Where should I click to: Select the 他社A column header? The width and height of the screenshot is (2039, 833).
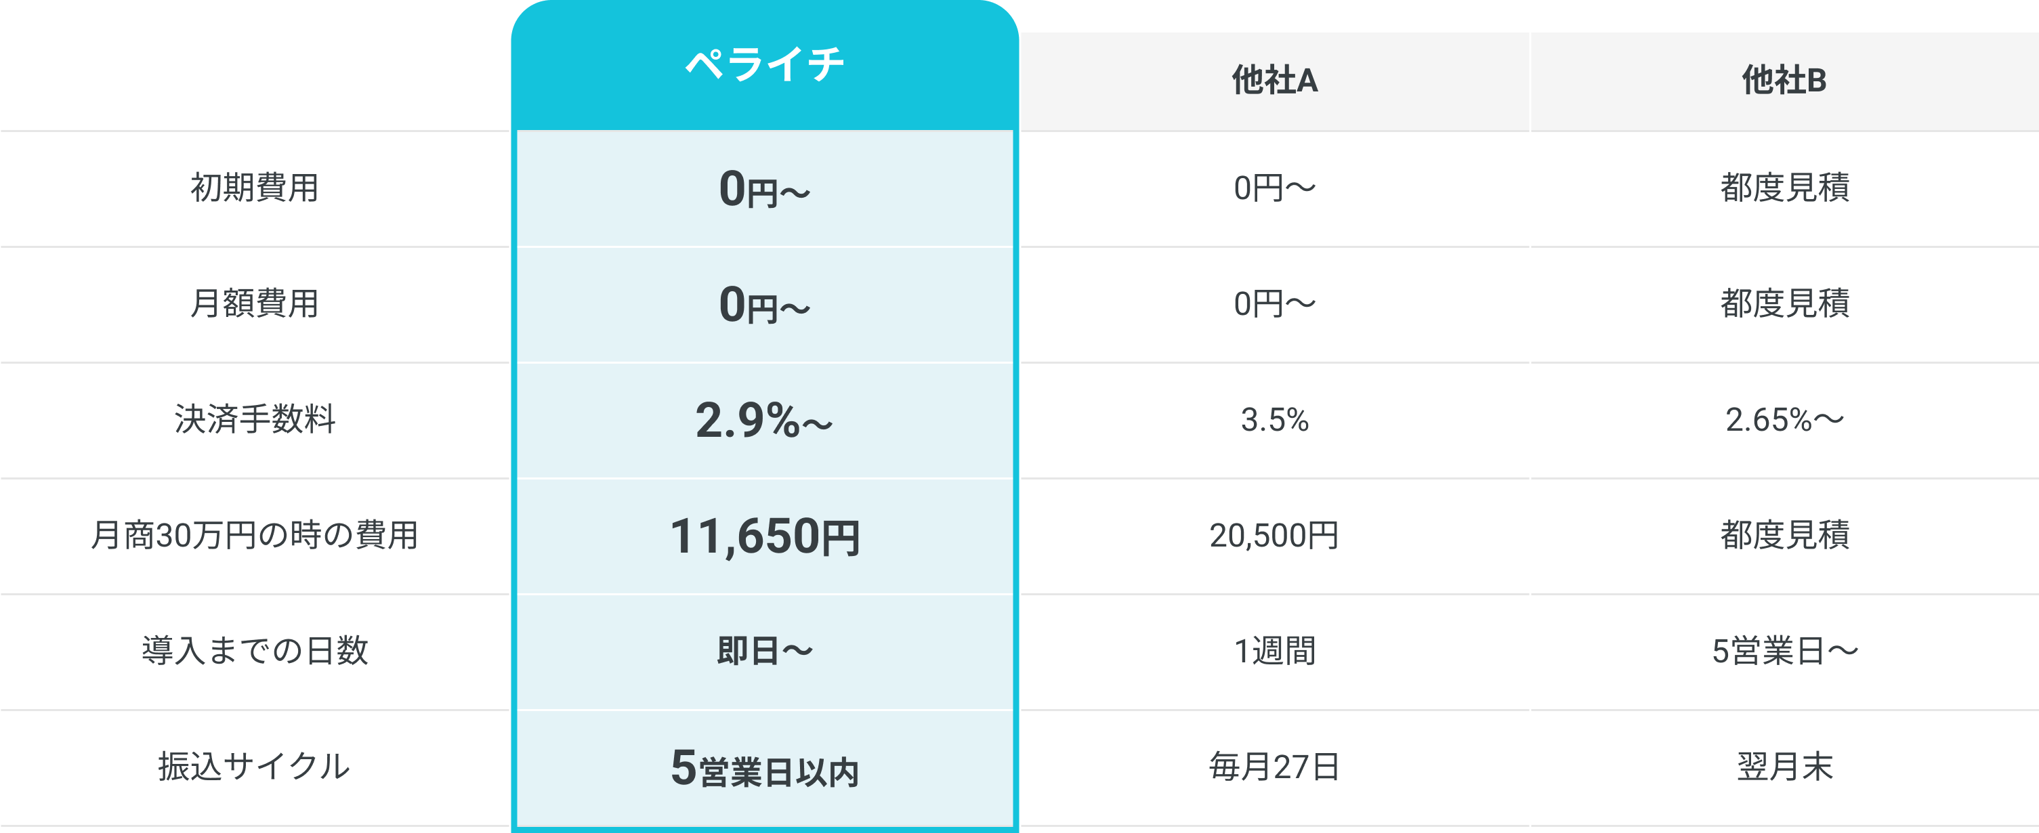click(1274, 81)
